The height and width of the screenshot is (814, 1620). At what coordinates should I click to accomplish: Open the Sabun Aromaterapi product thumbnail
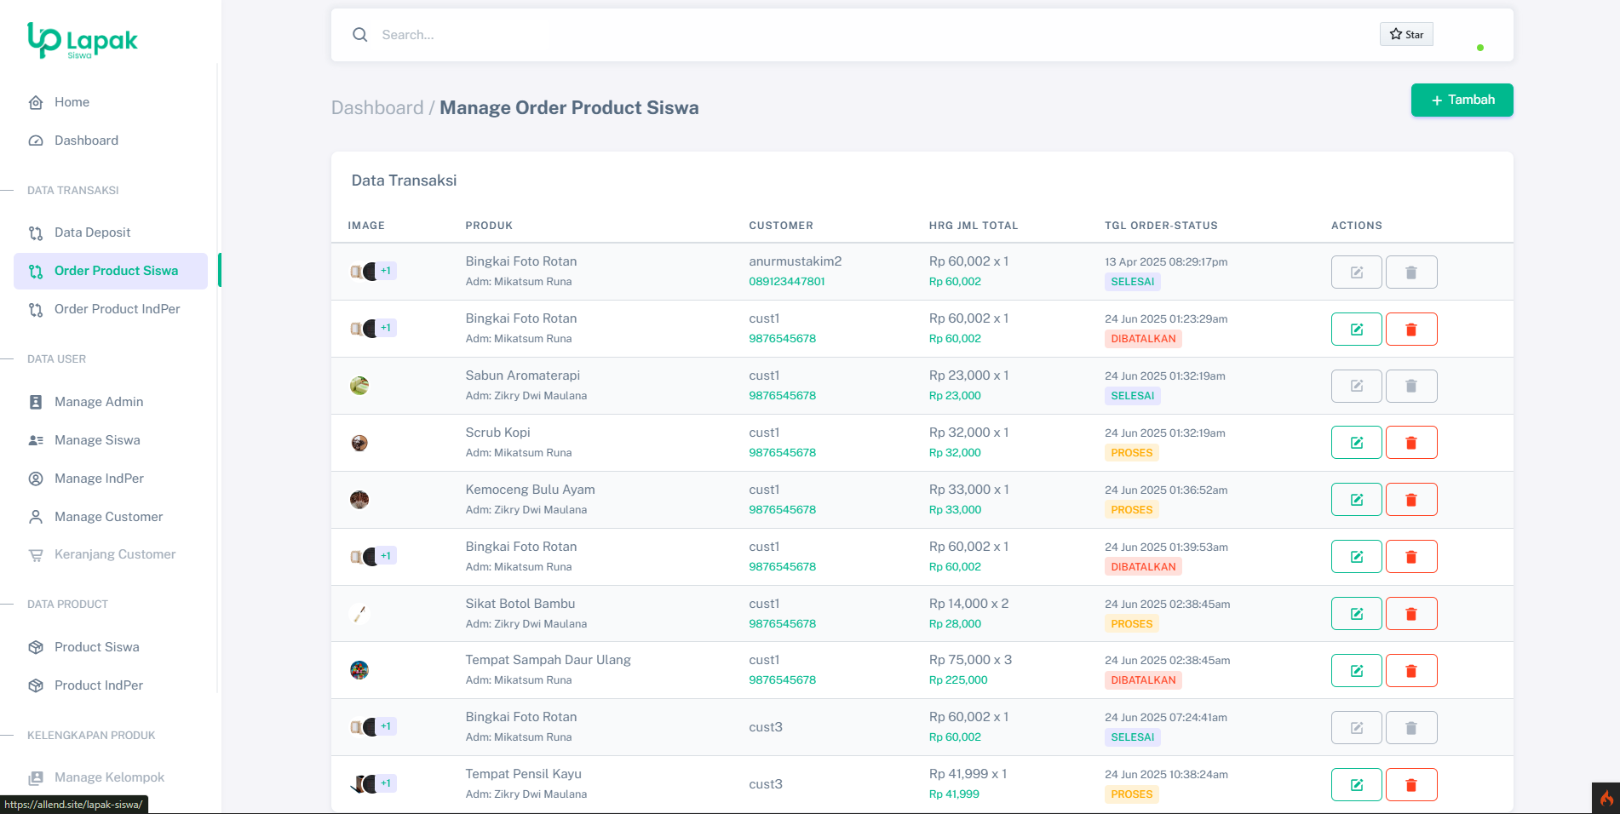359,386
